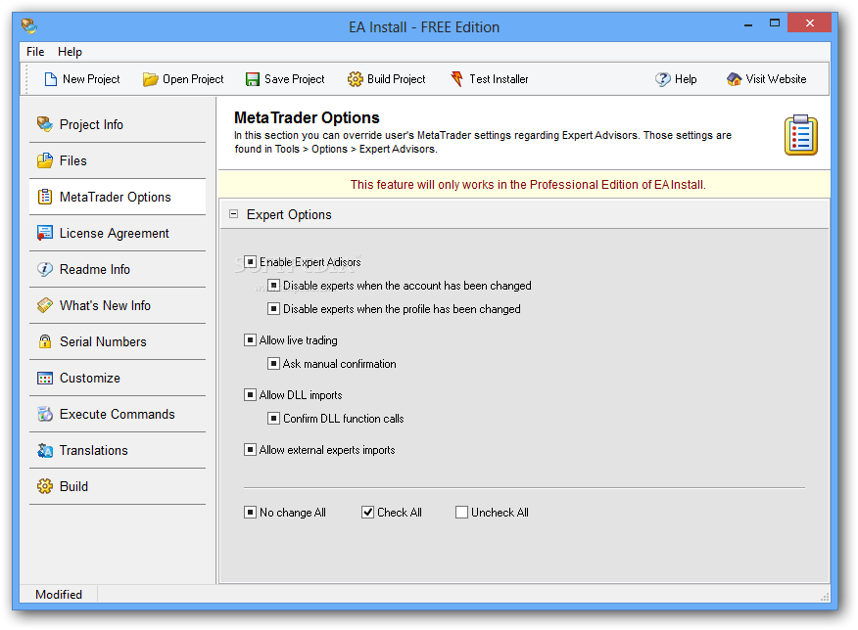Click the Save Project toolbar label
858x630 pixels.
(295, 79)
